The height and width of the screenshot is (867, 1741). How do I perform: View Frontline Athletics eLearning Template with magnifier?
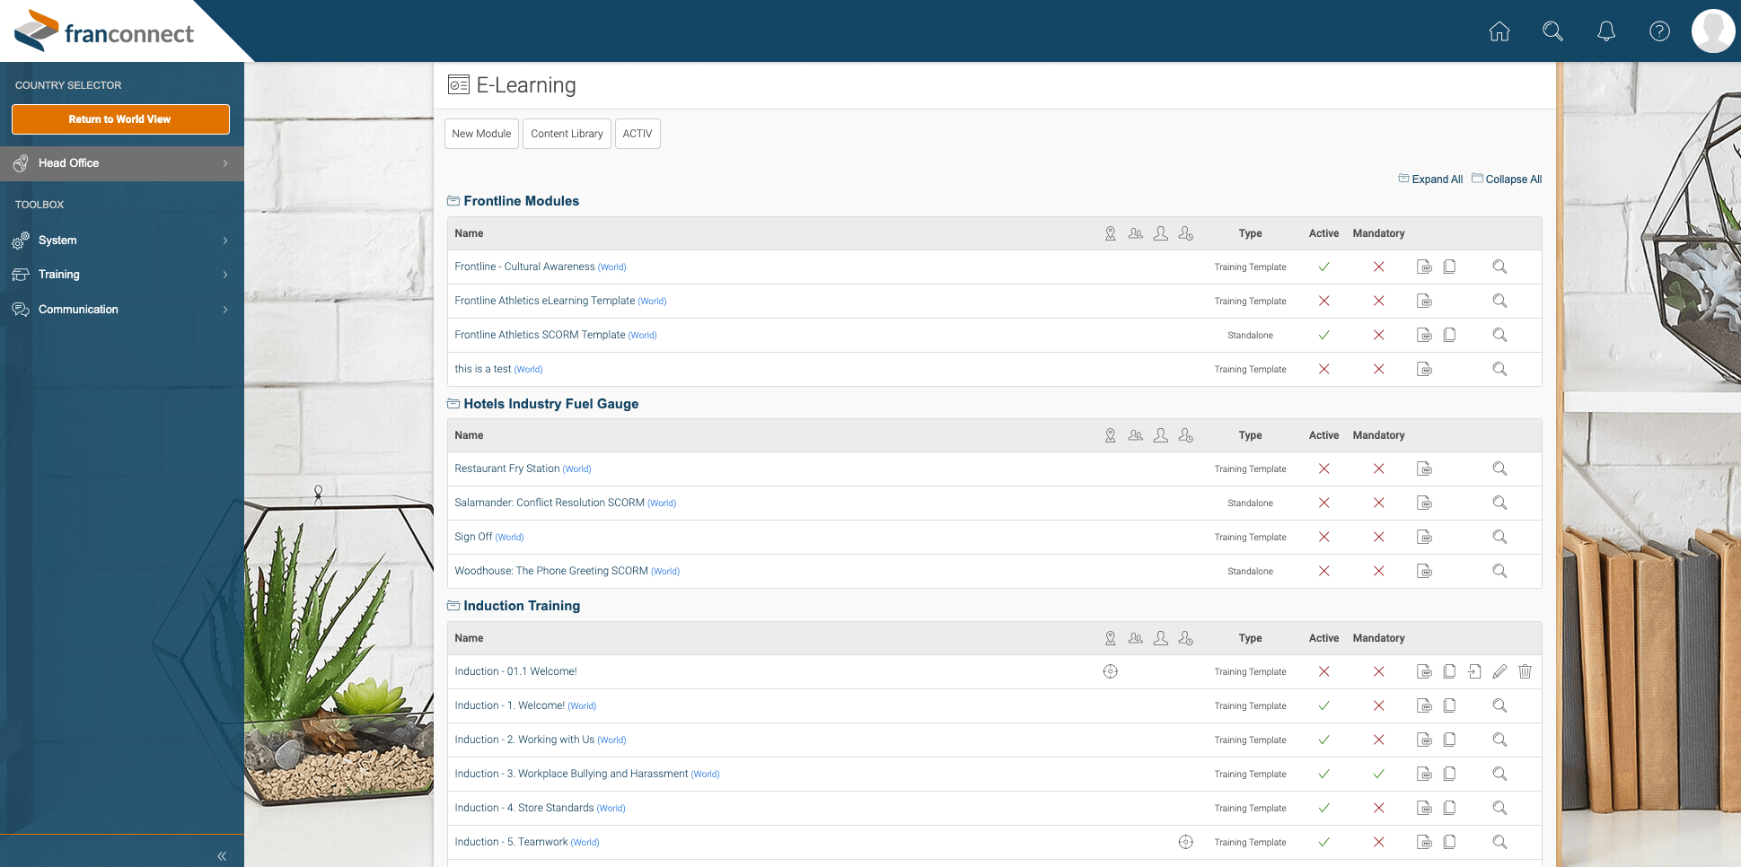point(1499,301)
